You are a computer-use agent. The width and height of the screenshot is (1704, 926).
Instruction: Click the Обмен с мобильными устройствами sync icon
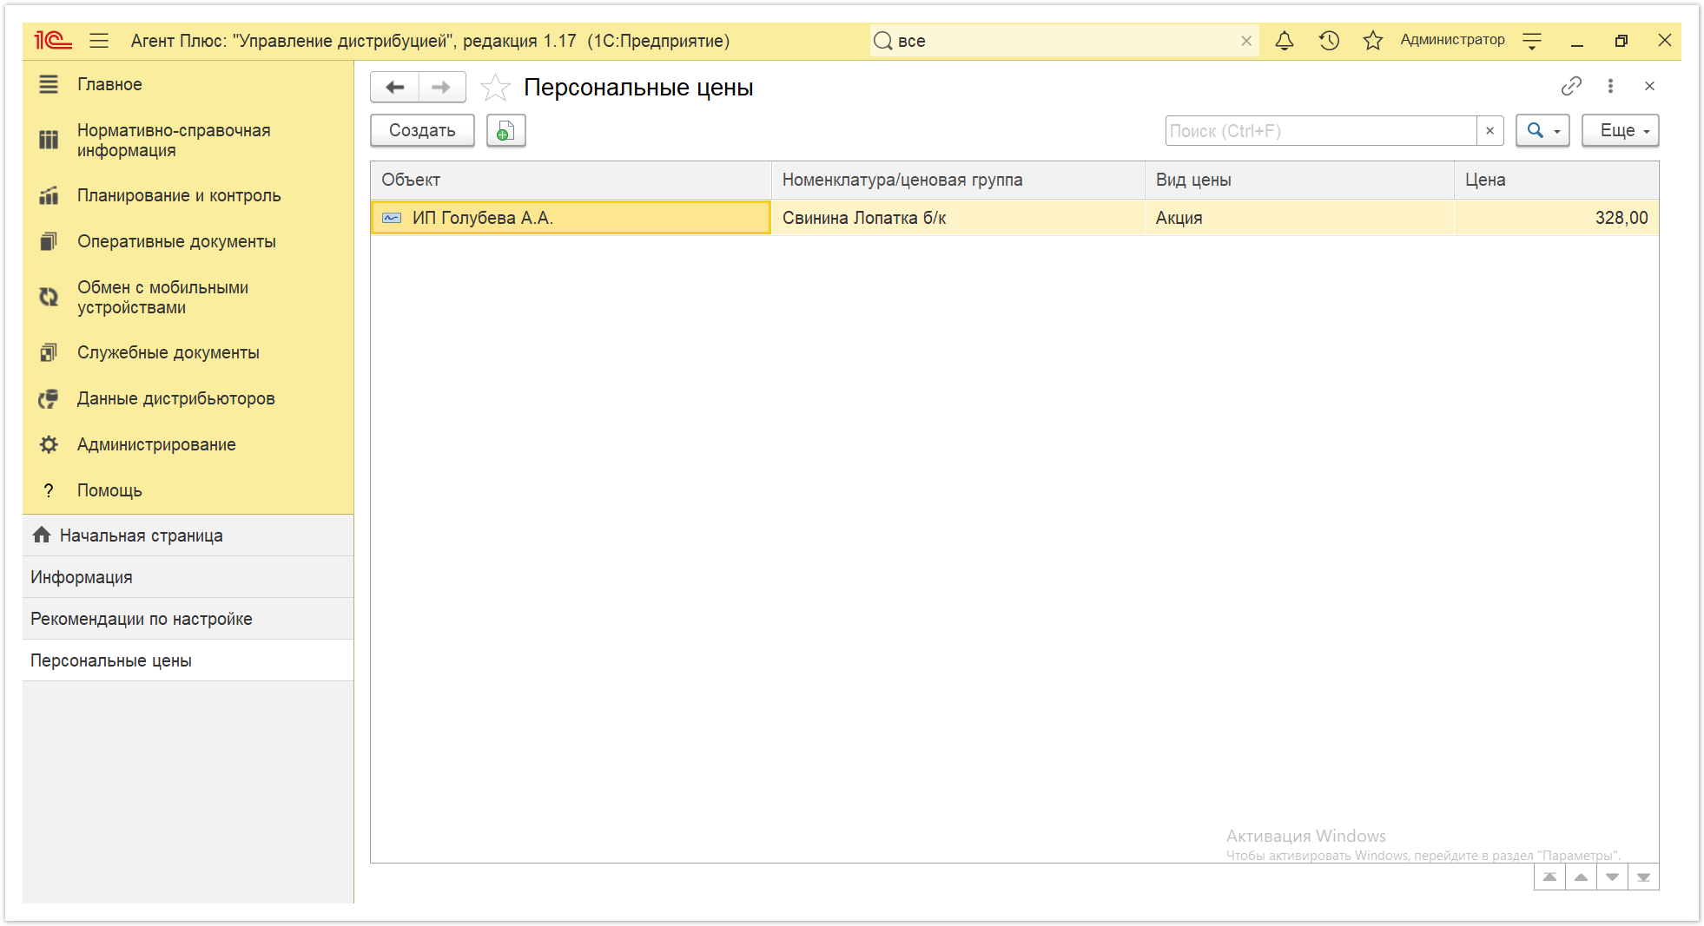(49, 297)
